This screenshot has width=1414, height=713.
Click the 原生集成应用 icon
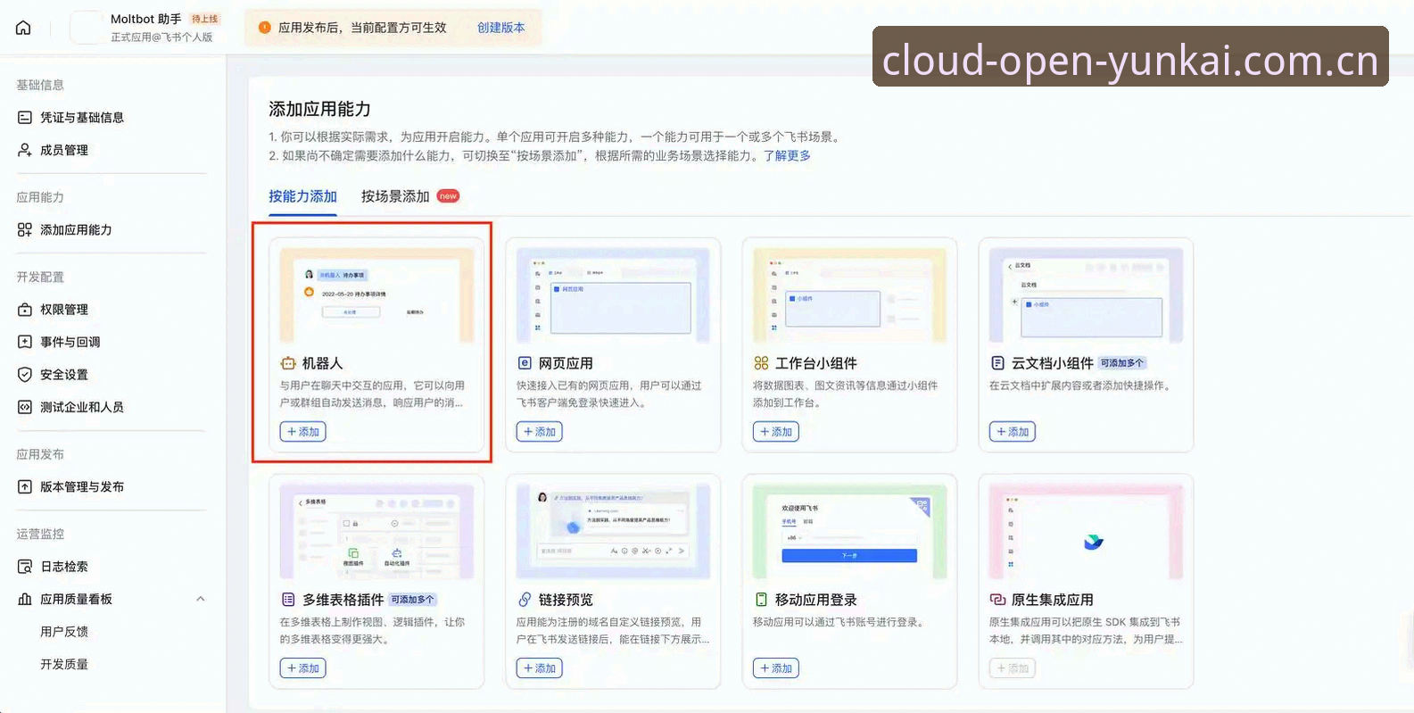(x=997, y=600)
